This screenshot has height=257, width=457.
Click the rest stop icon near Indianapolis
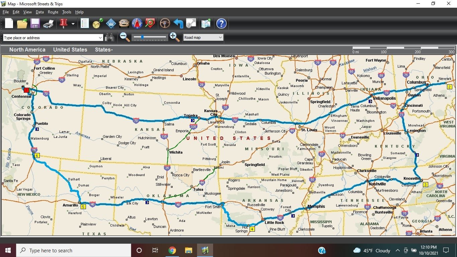(370, 101)
